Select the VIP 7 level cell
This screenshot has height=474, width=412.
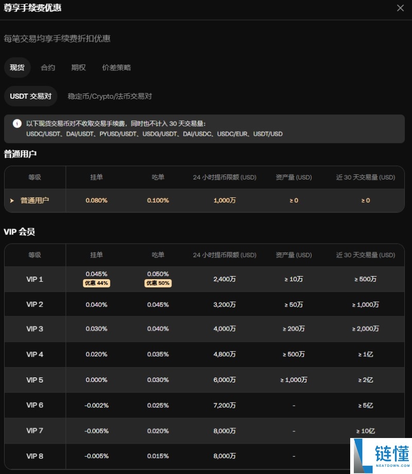(35, 430)
